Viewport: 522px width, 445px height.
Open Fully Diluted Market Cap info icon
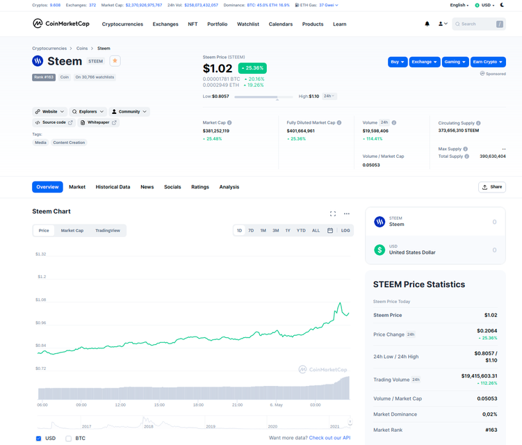click(x=339, y=122)
